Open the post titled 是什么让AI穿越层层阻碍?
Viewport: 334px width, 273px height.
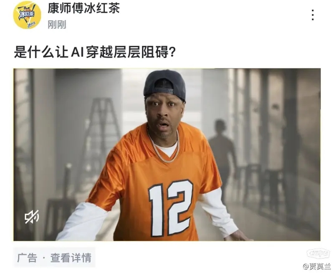click(x=95, y=52)
